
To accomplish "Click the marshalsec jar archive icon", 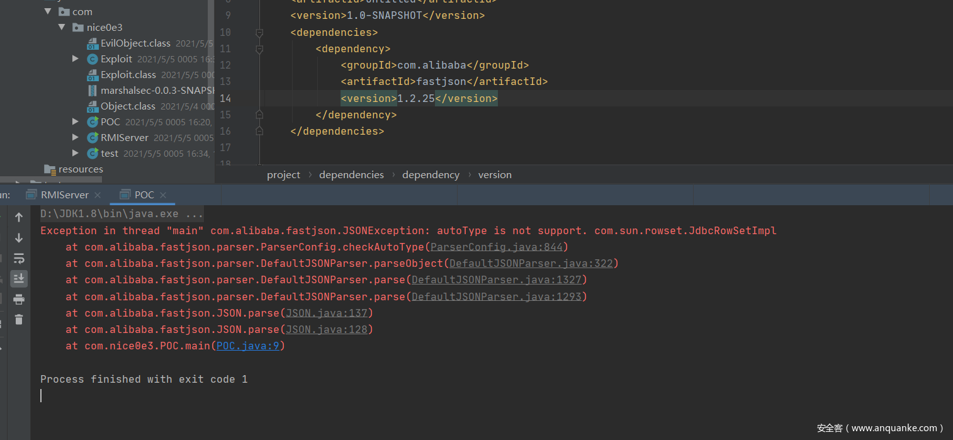I will (x=93, y=91).
